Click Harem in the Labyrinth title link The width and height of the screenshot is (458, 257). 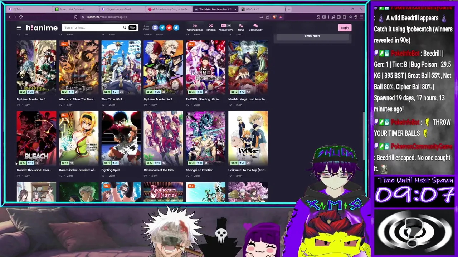77,170
